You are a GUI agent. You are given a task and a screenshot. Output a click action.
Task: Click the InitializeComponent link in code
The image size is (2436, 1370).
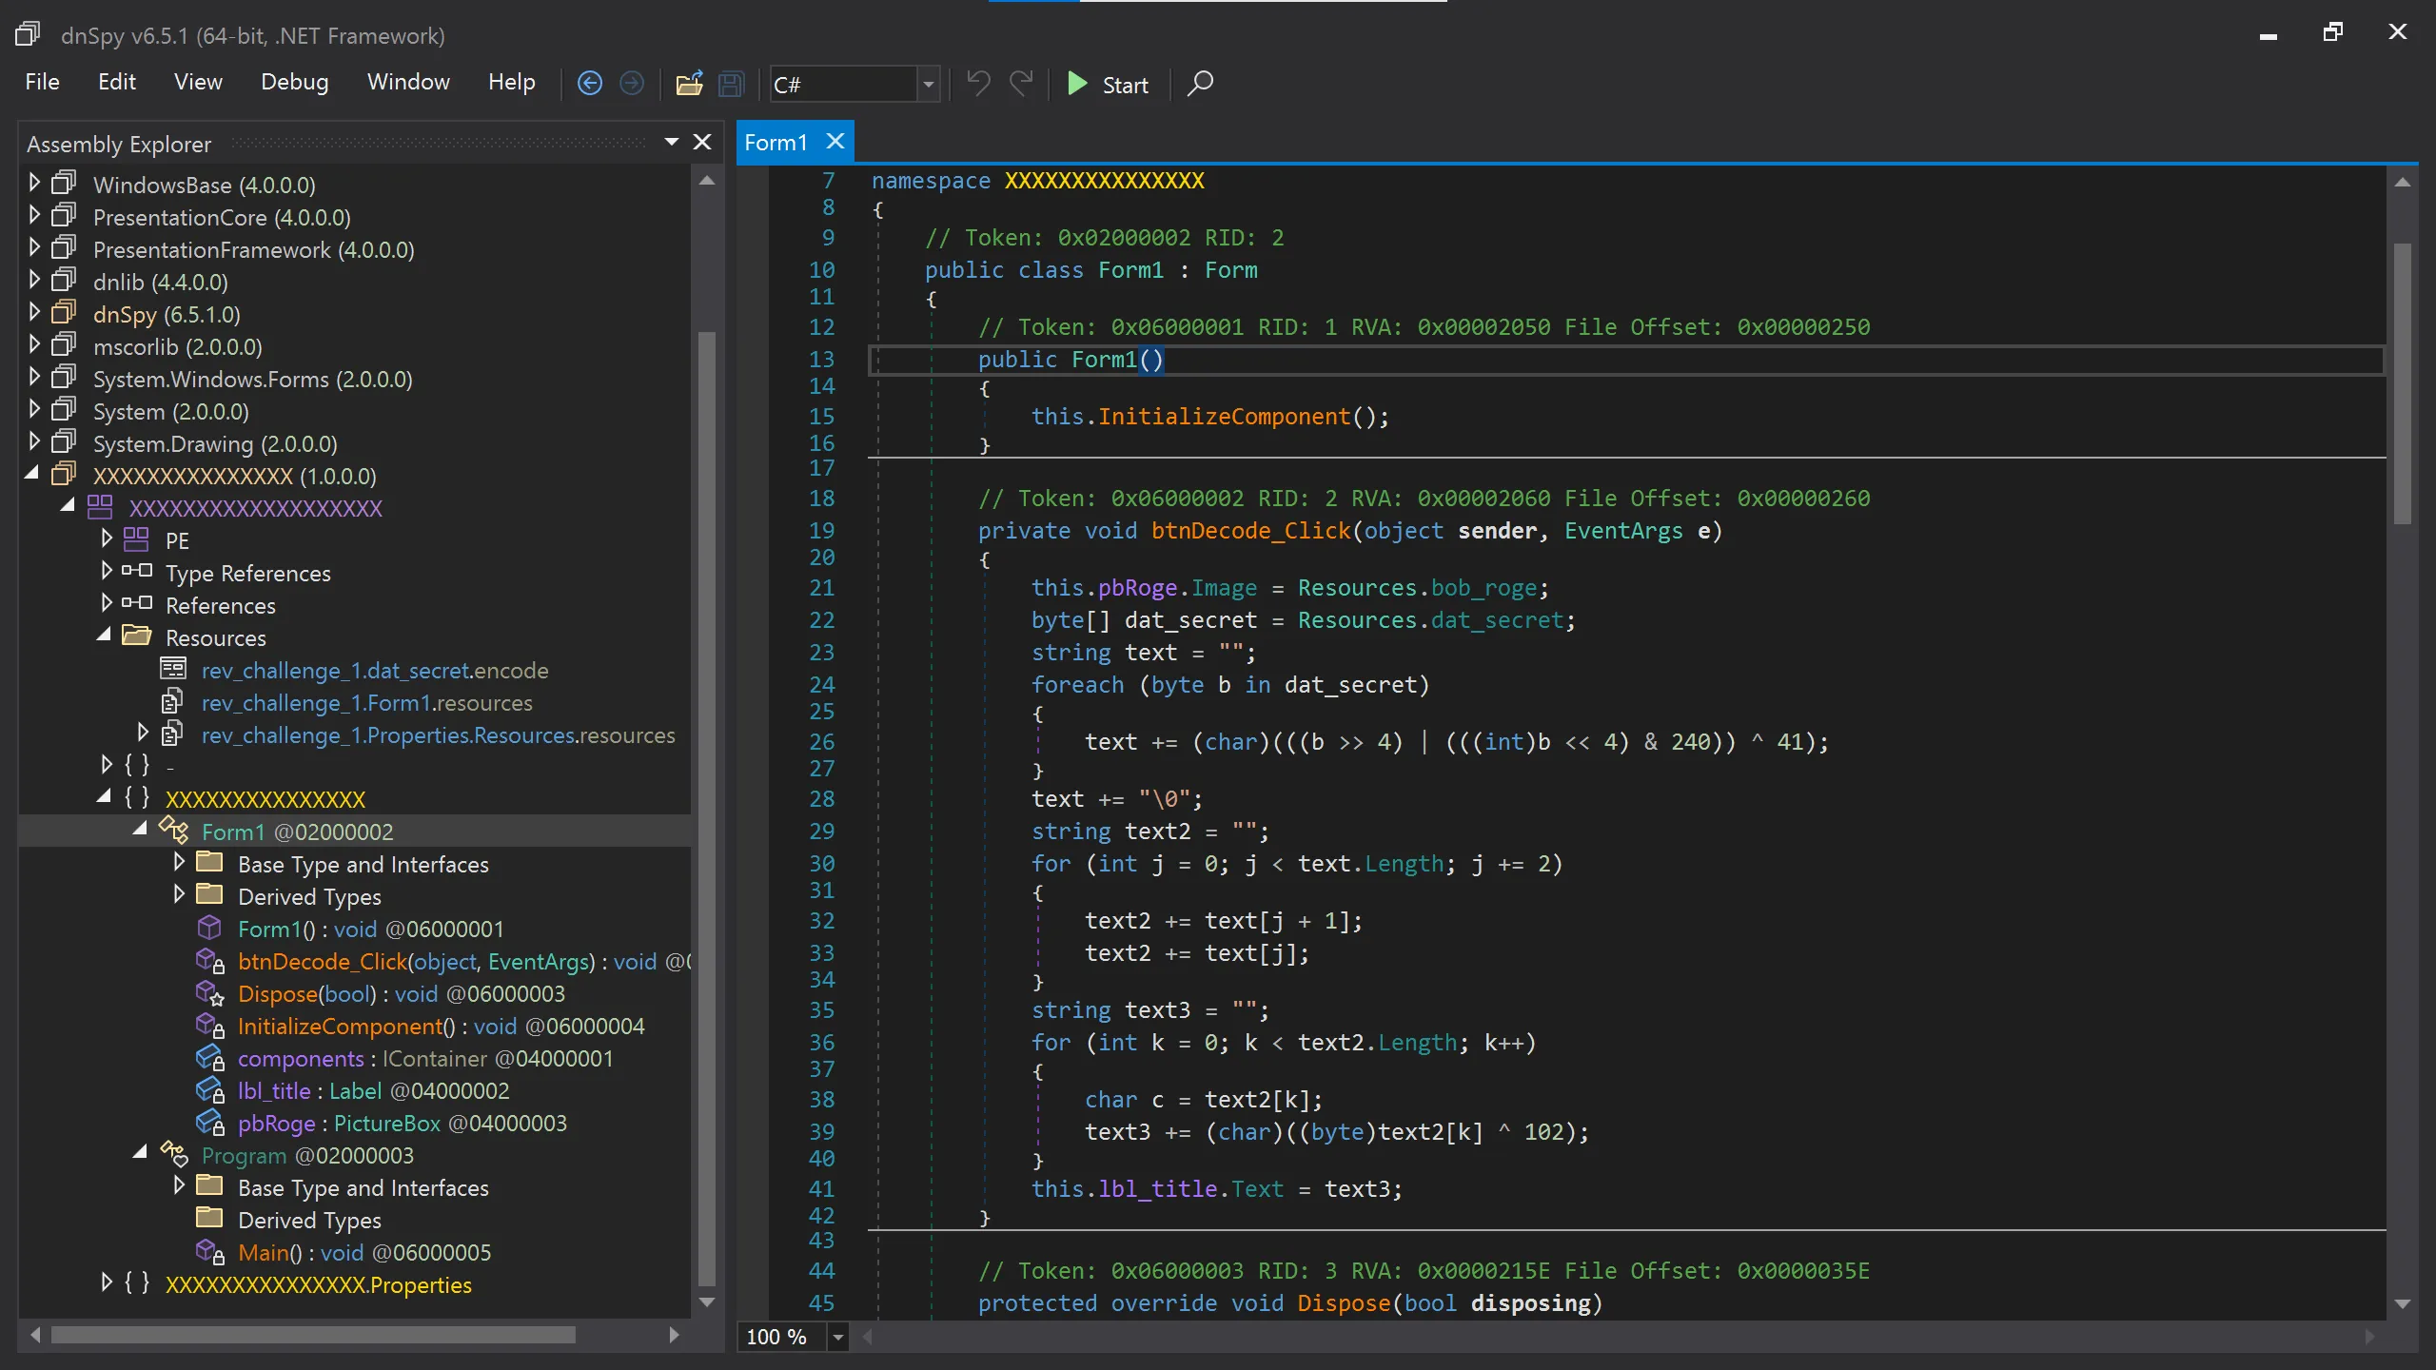pos(1224,417)
